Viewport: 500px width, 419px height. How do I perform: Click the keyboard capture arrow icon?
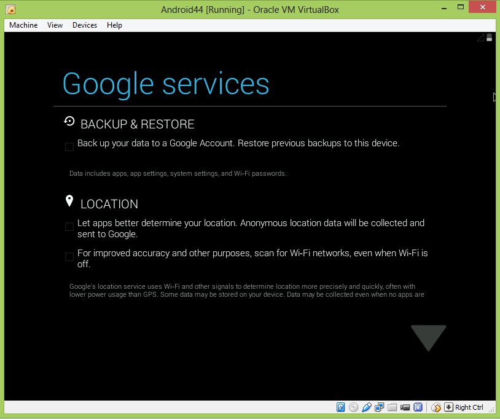tap(448, 407)
